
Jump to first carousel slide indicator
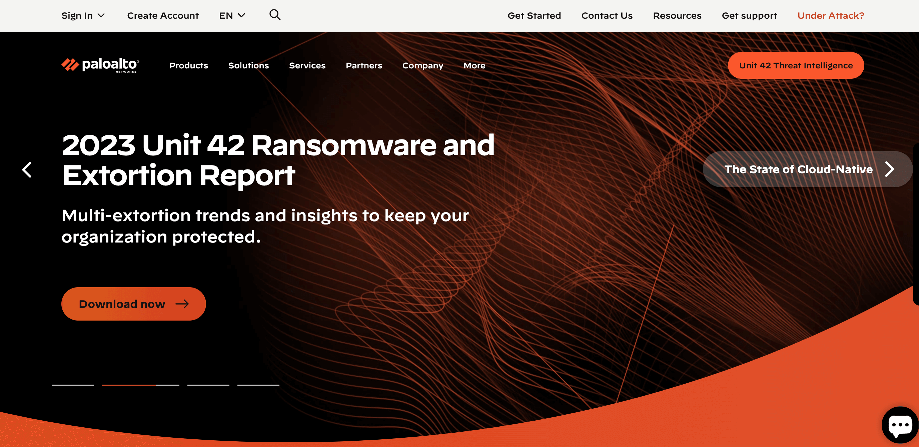[x=73, y=385]
